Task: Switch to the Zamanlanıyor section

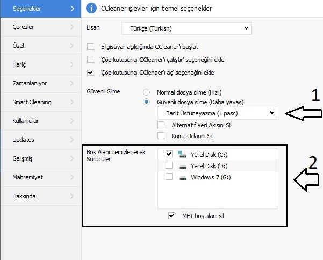Action: click(x=30, y=83)
